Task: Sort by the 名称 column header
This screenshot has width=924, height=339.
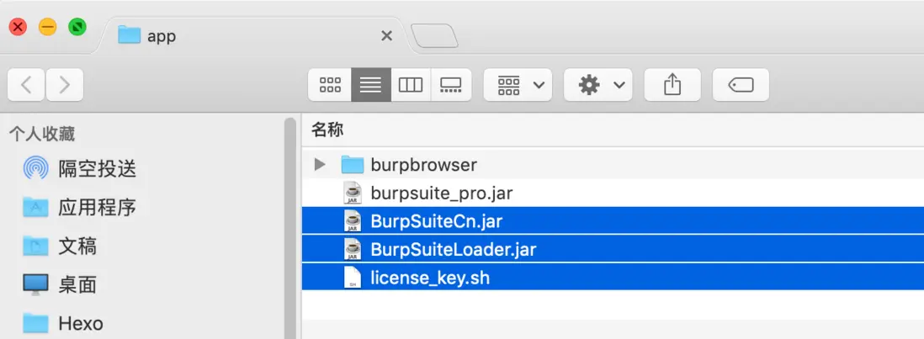Action: point(327,130)
